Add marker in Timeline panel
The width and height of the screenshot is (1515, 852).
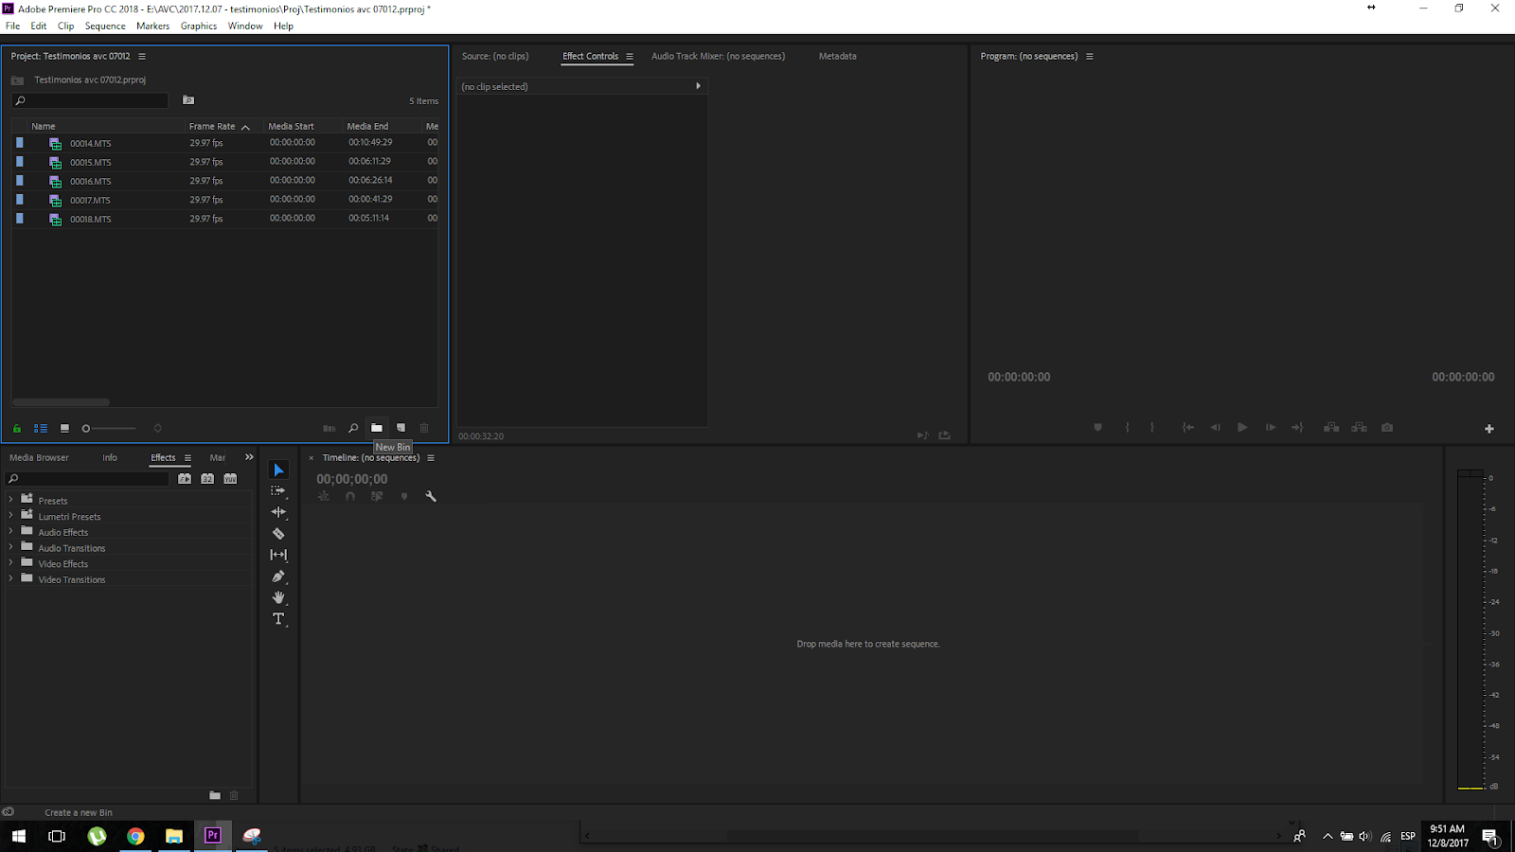404,496
